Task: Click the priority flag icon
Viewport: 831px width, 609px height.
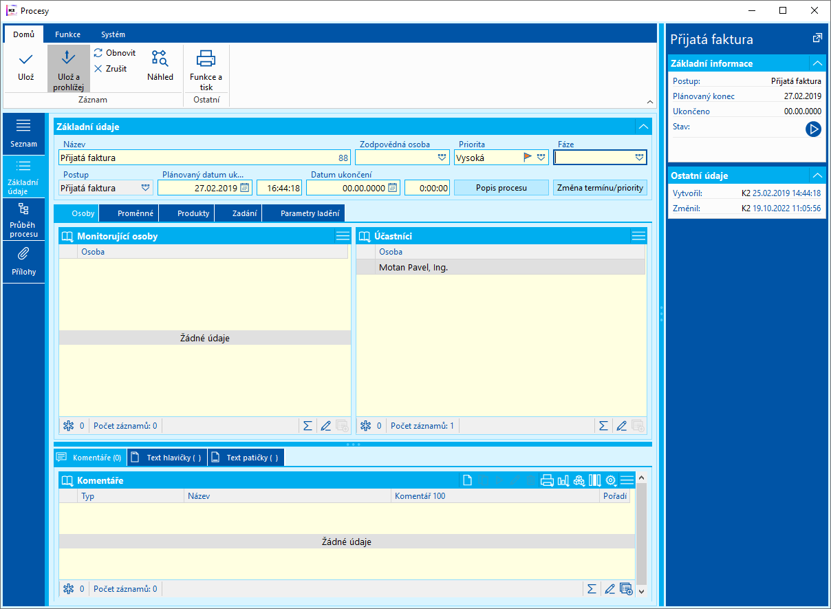Action: (x=528, y=158)
